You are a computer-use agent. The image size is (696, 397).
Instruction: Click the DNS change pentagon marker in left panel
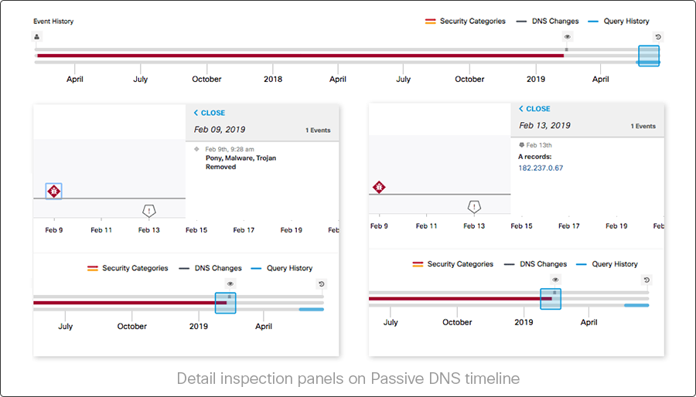pyautogui.click(x=148, y=210)
